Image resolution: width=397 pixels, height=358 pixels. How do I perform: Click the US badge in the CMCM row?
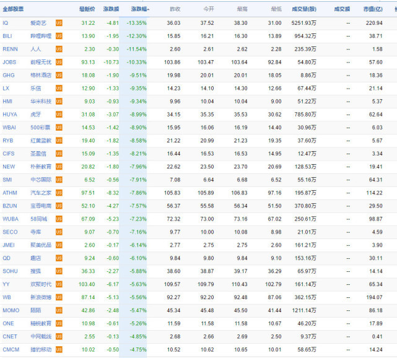coord(59,350)
